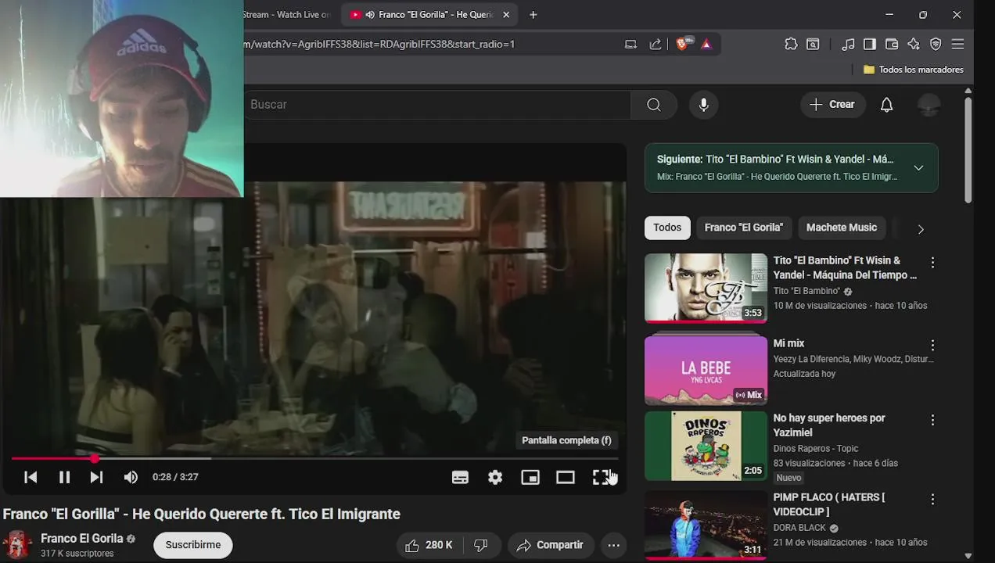Click the Compartir share button
The image size is (995, 563).
pos(551,545)
